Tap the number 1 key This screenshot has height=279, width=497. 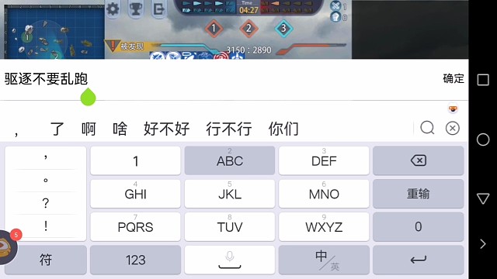pos(135,160)
